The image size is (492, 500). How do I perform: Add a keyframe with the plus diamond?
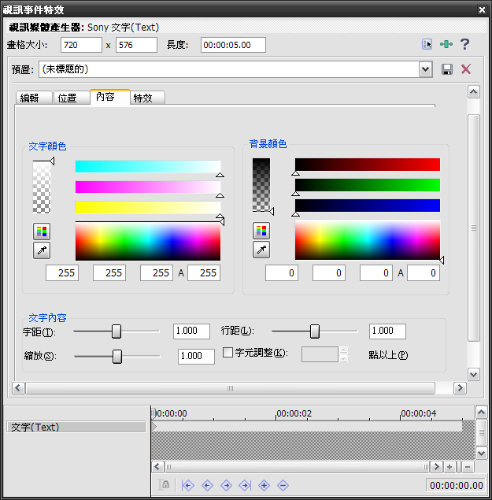264,485
